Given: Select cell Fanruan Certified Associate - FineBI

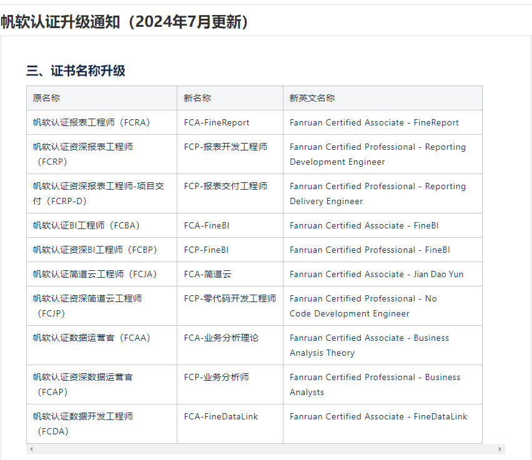Looking at the screenshot, I should 383,225.
